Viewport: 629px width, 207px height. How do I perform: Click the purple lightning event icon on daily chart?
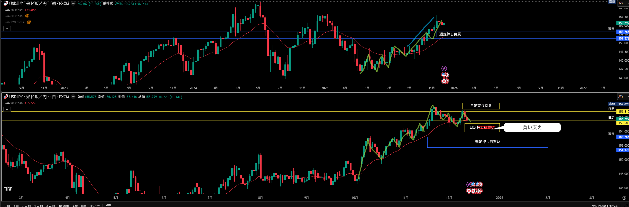click(469, 184)
